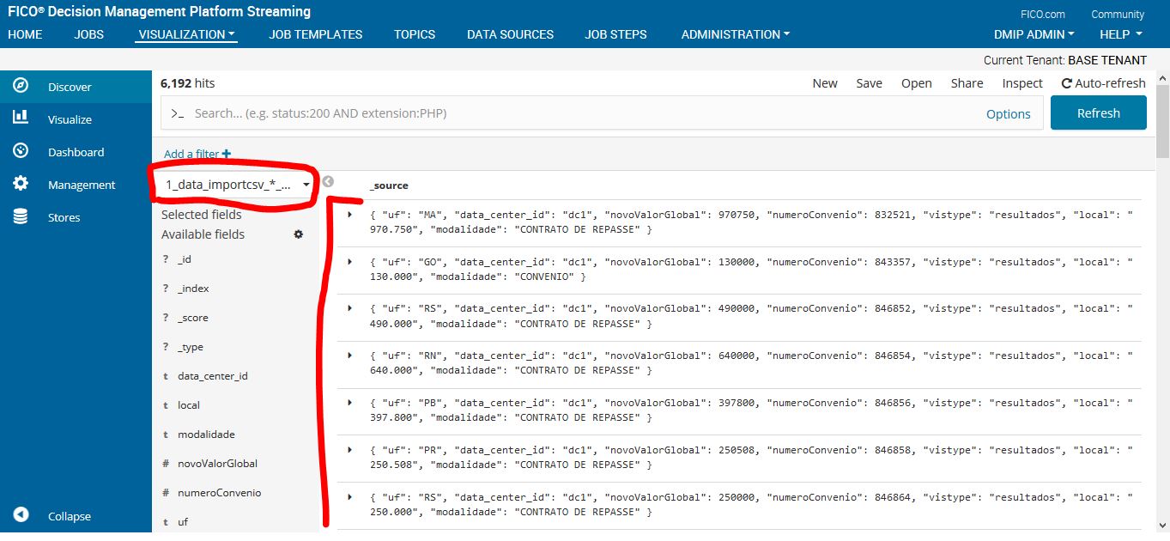Open the Dashboard gauge icon
This screenshot has height=541, width=1170.
tap(21, 151)
